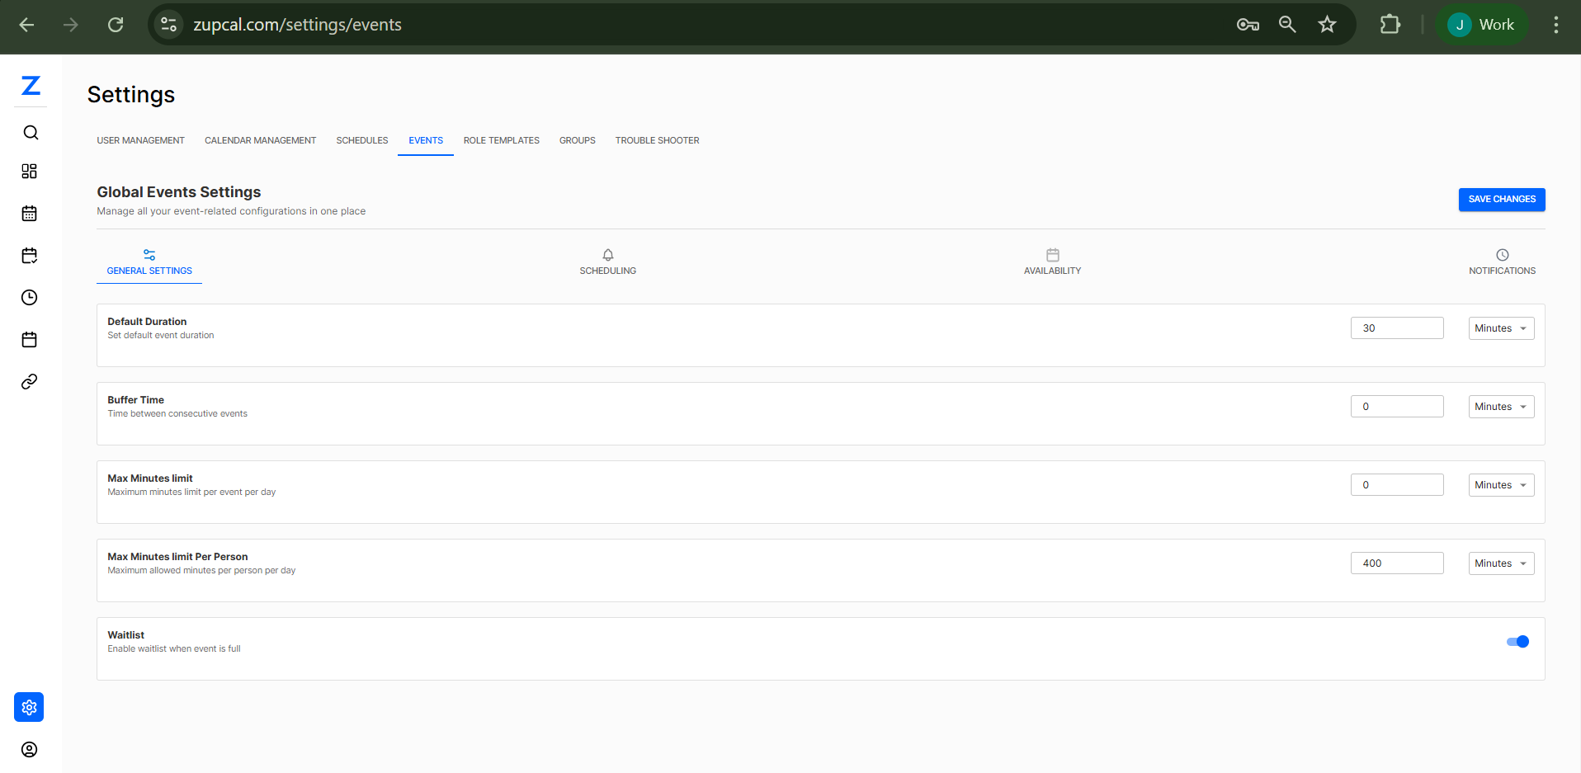Viewport: 1581px width, 773px height.
Task: Open the Trouble Shooter tab
Action: [x=657, y=140]
